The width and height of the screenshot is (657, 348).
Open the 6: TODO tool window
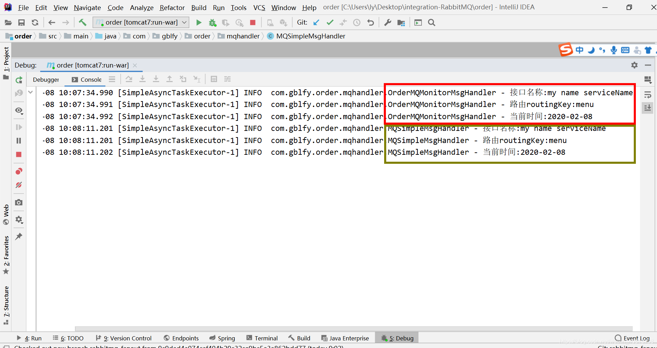[x=68, y=338]
